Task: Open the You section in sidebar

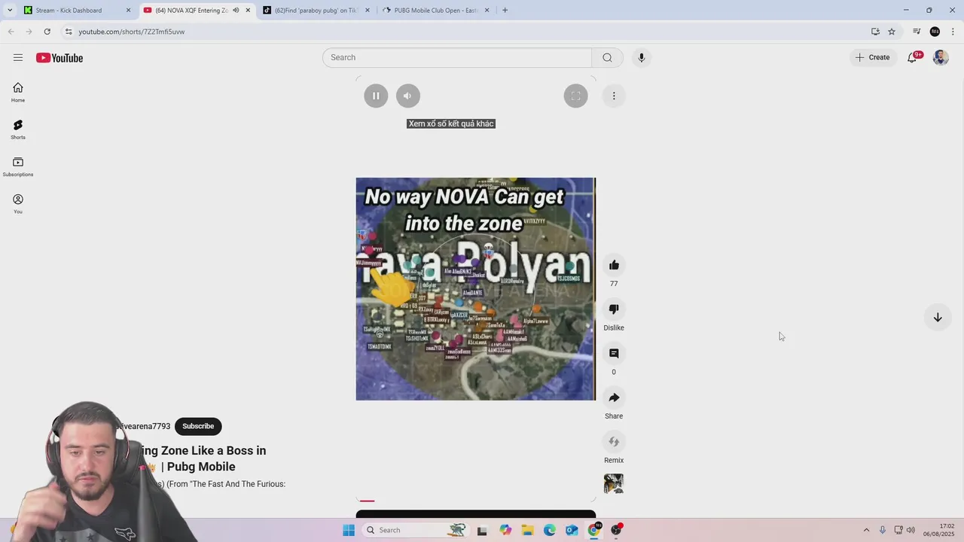Action: click(x=18, y=204)
